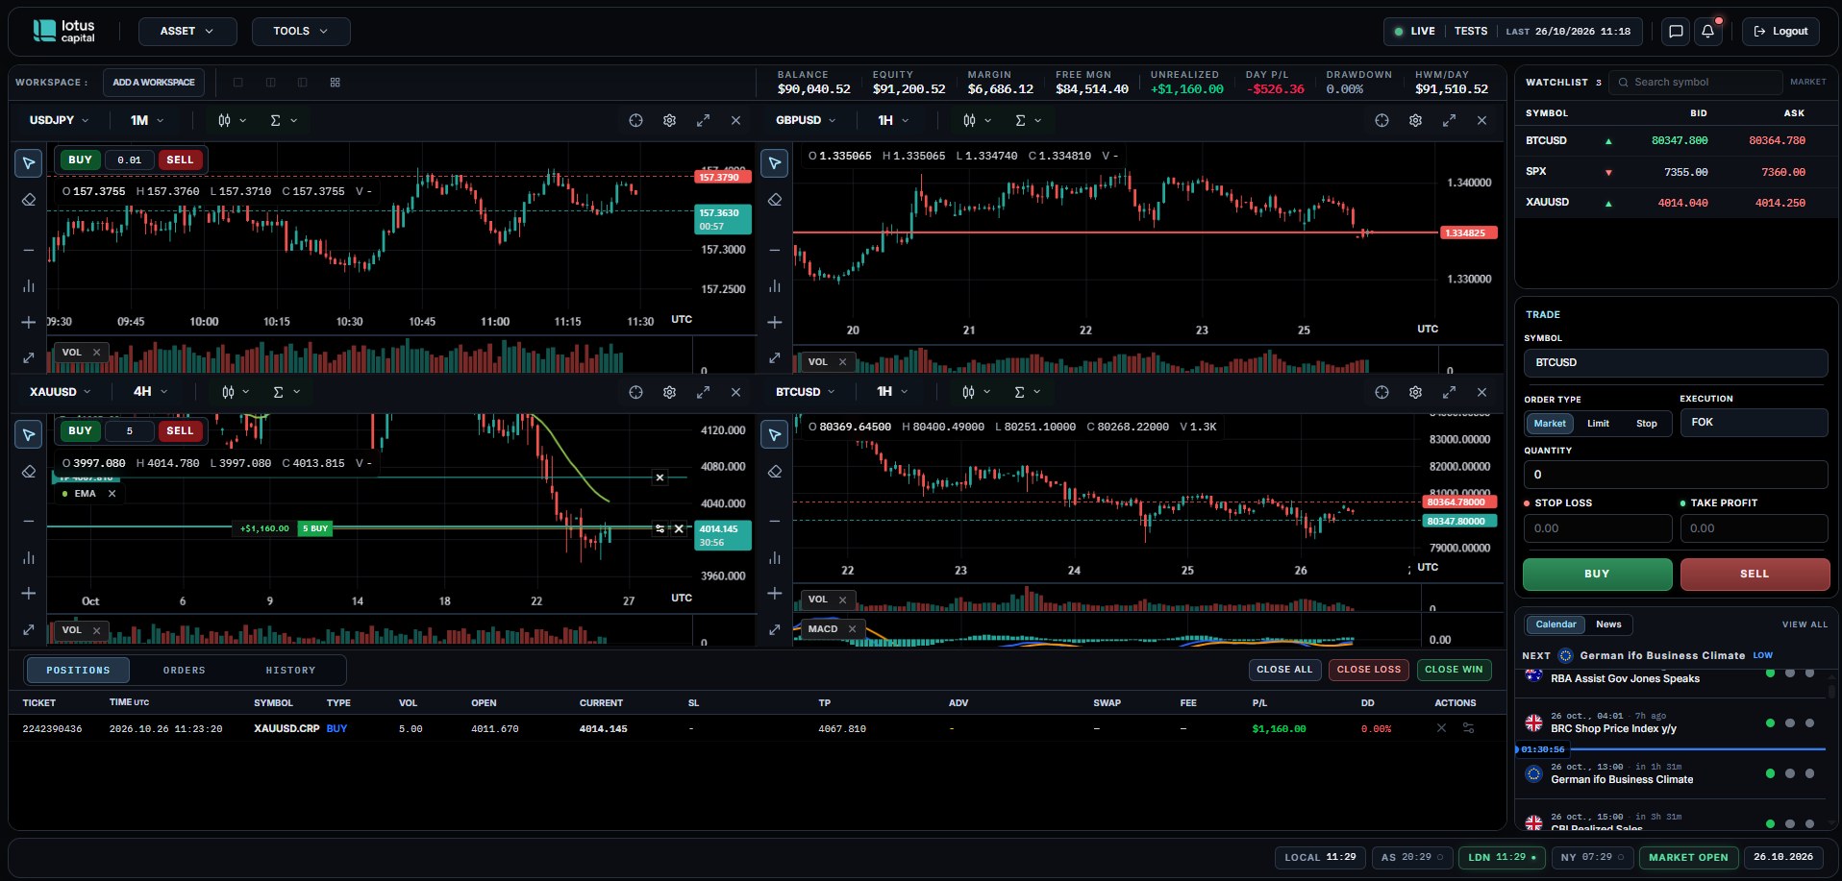Select BTCUSD row in the watchlist
Viewport: 1842px width, 881px height.
1676,140
